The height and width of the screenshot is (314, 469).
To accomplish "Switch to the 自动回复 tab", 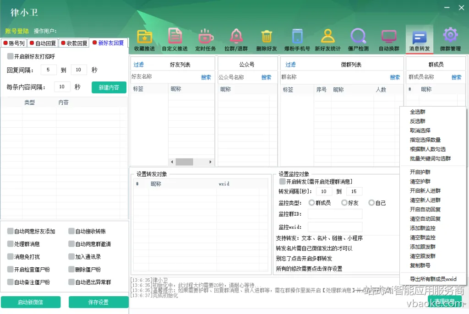I will pos(43,43).
